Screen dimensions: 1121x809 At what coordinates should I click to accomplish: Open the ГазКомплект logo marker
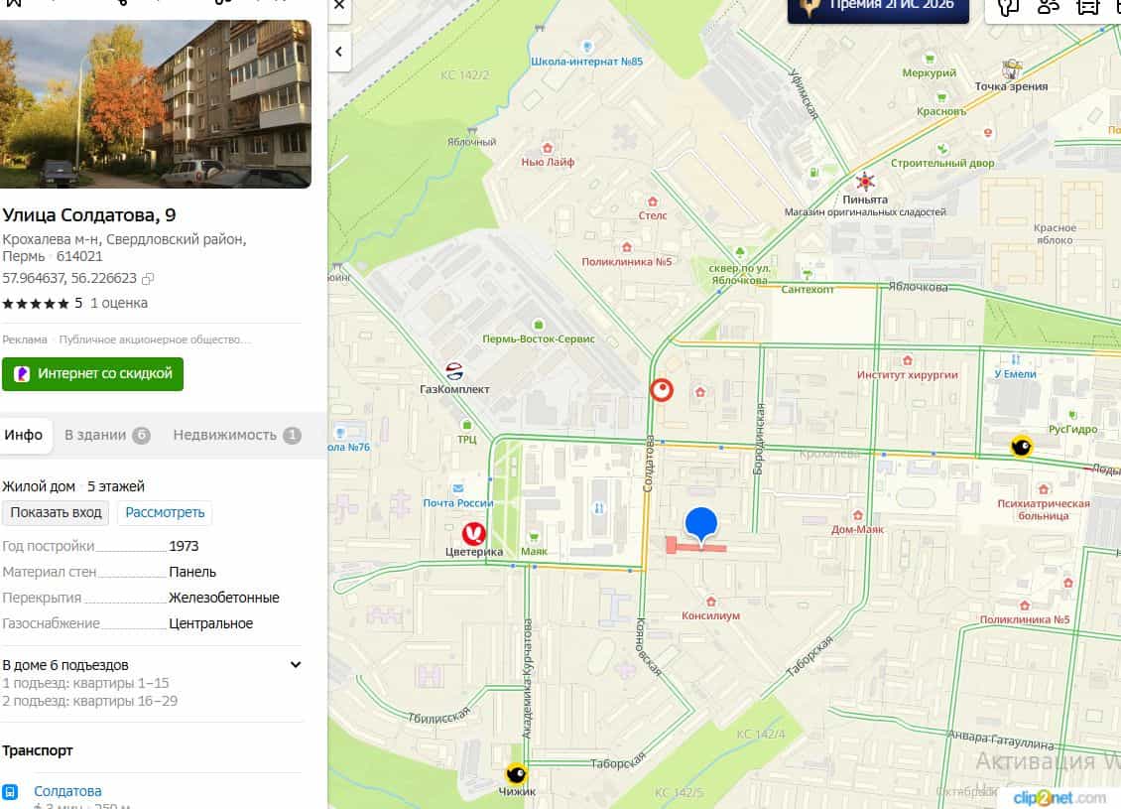pyautogui.click(x=454, y=372)
